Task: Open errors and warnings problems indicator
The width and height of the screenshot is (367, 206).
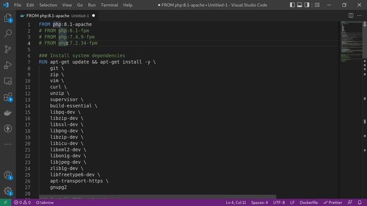Action: click(x=22, y=203)
